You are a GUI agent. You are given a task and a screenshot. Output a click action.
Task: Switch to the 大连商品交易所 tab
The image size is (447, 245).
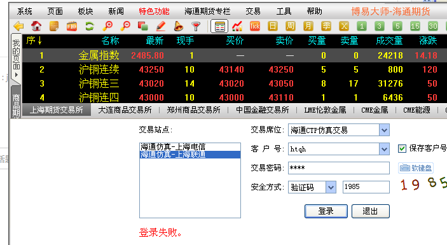click(125, 110)
